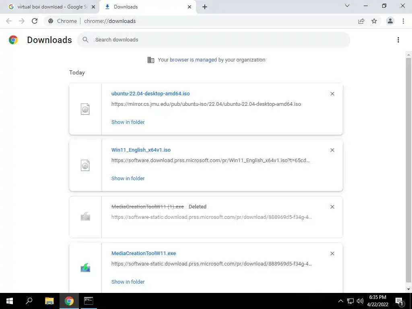Click the network status tray icon

350,301
